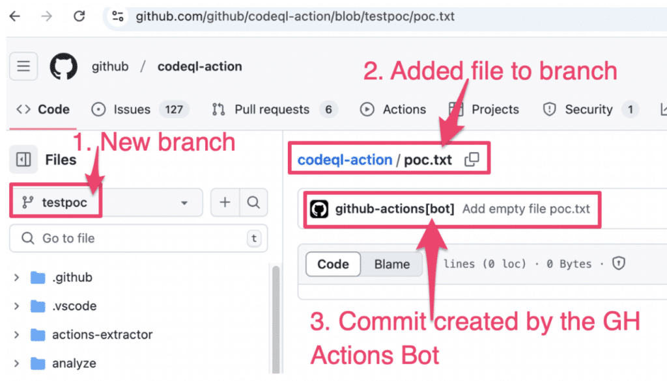Collapse the Files side panel

tap(23, 159)
